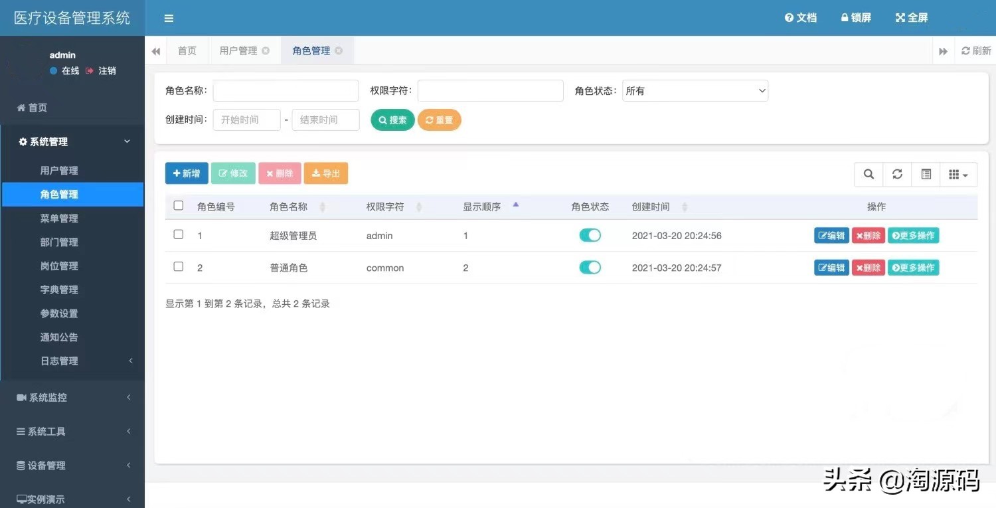Click the table search magnifier icon
Image resolution: width=996 pixels, height=508 pixels.
(868, 174)
